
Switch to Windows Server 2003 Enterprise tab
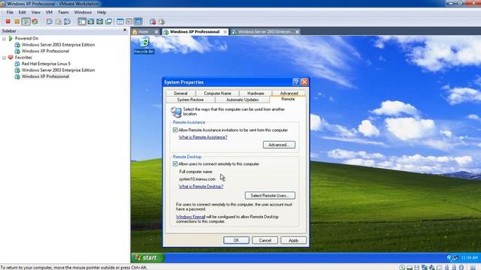click(265, 31)
